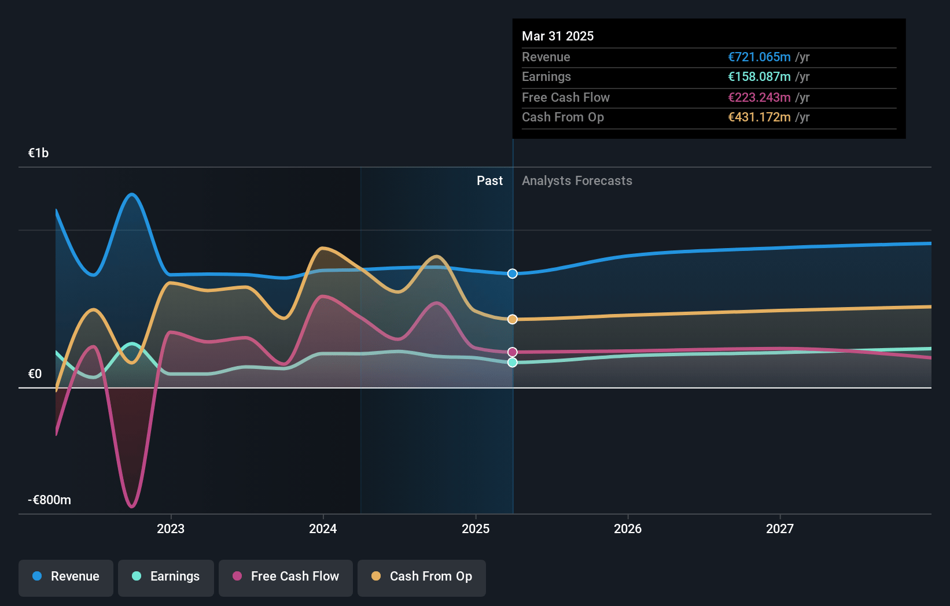Click the 2024 x-axis label
950x606 pixels.
[x=323, y=529]
